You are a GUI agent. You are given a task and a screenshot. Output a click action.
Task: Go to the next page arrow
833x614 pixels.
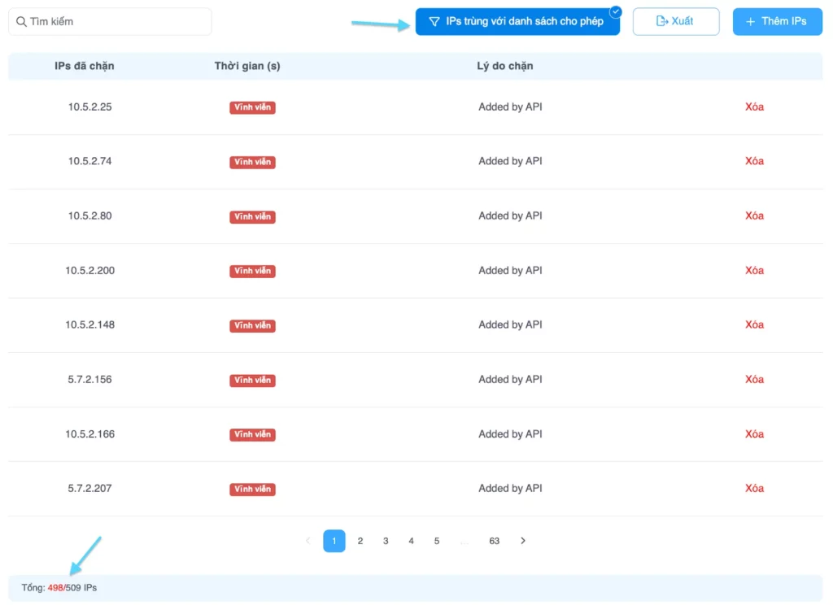(523, 541)
